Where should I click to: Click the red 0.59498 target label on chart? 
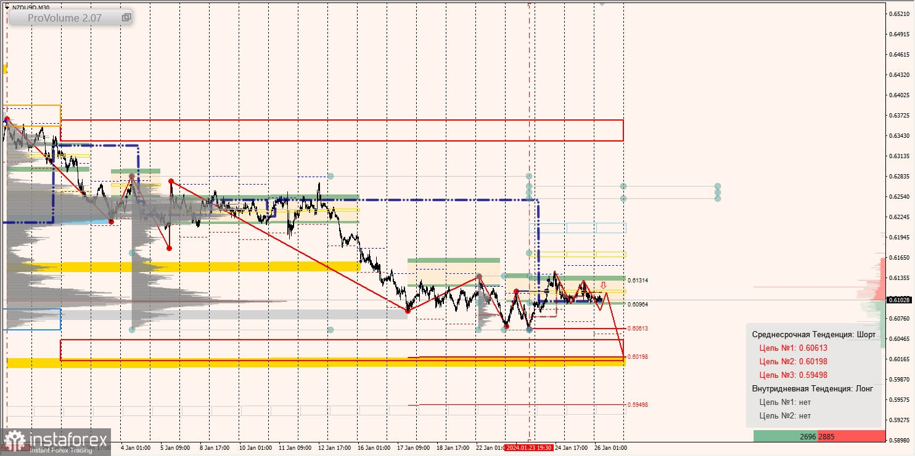(638, 405)
